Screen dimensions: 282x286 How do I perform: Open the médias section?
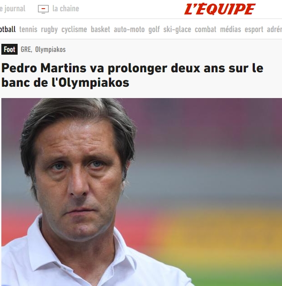(230, 29)
